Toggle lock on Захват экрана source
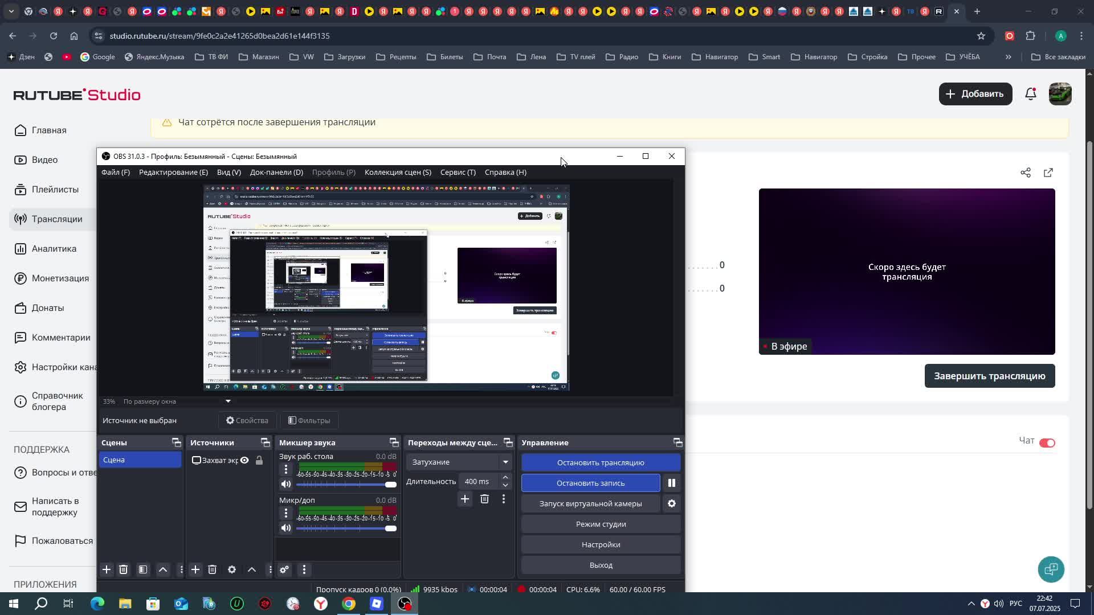This screenshot has width=1094, height=615. 259,460
